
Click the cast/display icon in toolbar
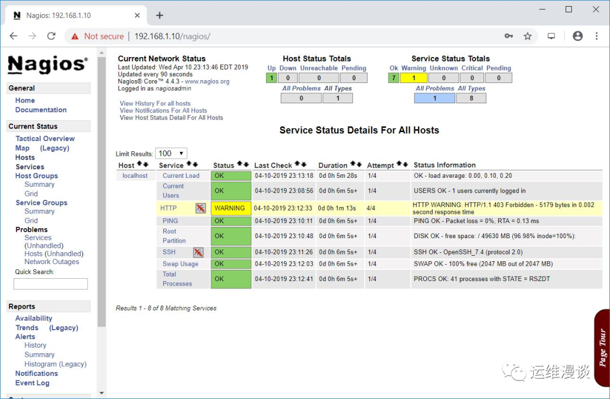click(x=551, y=36)
